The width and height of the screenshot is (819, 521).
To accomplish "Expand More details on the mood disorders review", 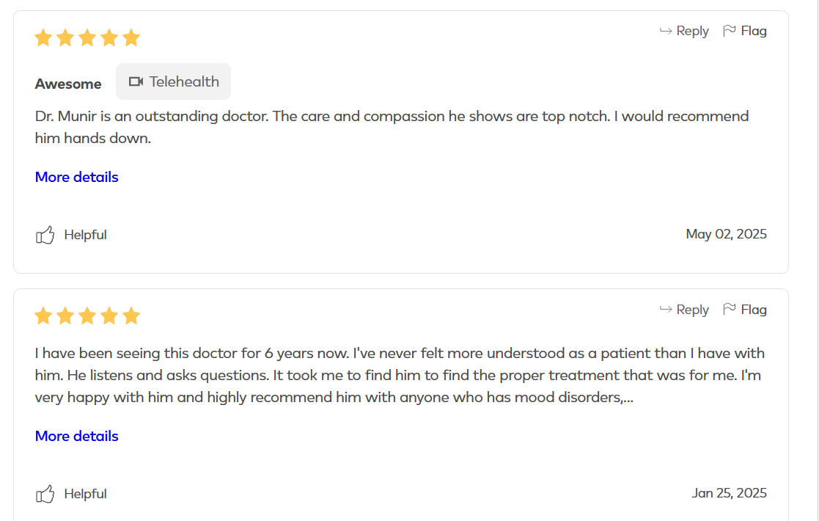I will 77,436.
